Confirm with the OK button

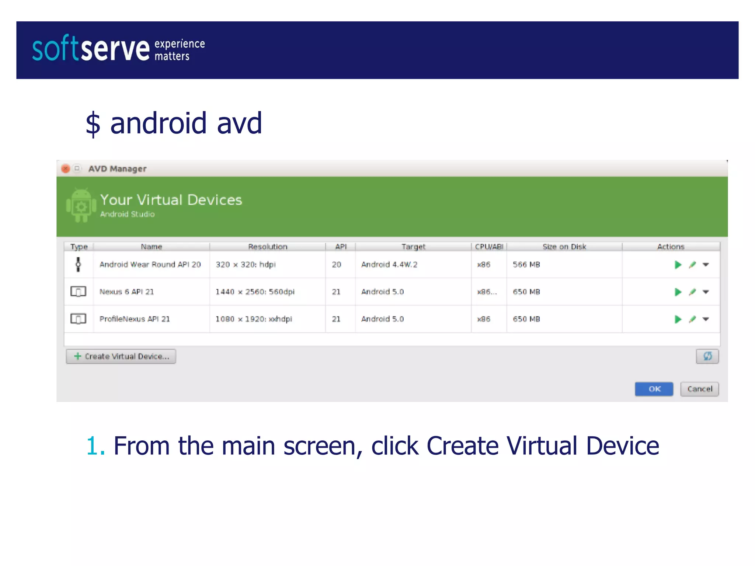click(x=654, y=389)
